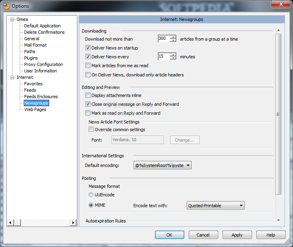Enable Mark as read on Reply and Forward
The height and width of the screenshot is (247, 293).
(x=88, y=113)
